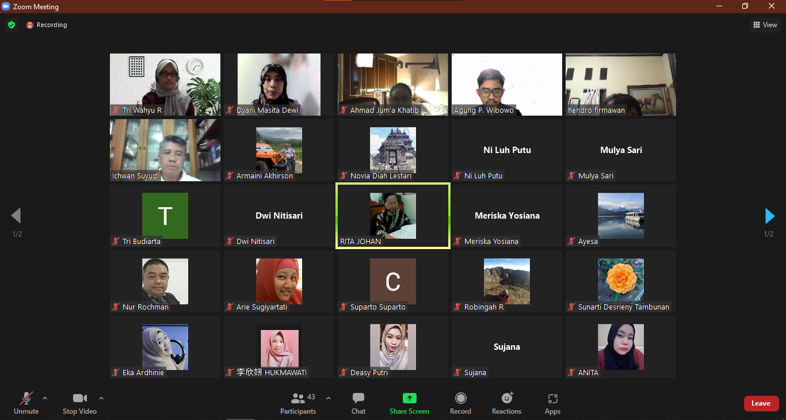Click Deasy Putri profile photo

coord(393,347)
